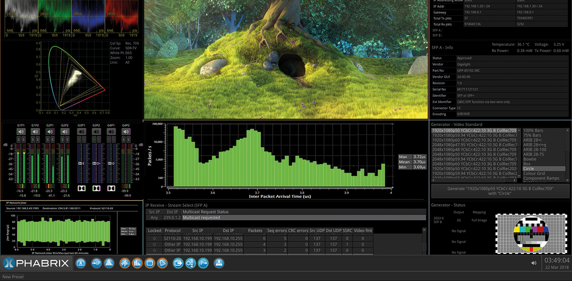
Task: Mute the G2P1 audio pair speaker
Action: point(50,131)
